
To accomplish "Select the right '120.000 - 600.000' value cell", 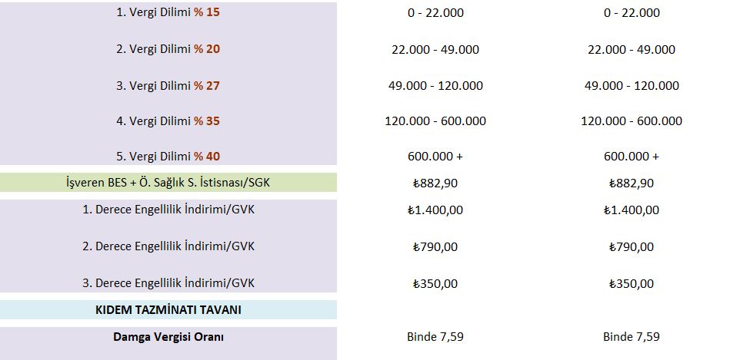I will click(x=632, y=121).
